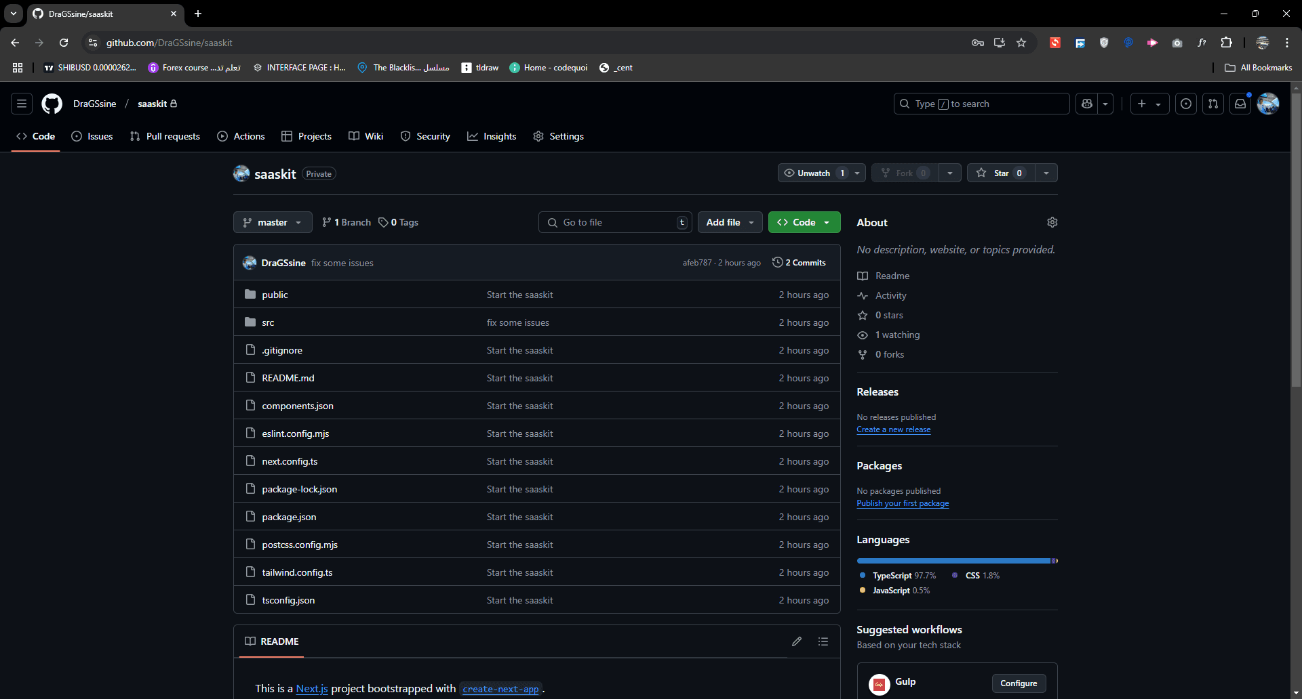View the 0 Tags link
This screenshot has width=1302, height=699.
coord(399,222)
